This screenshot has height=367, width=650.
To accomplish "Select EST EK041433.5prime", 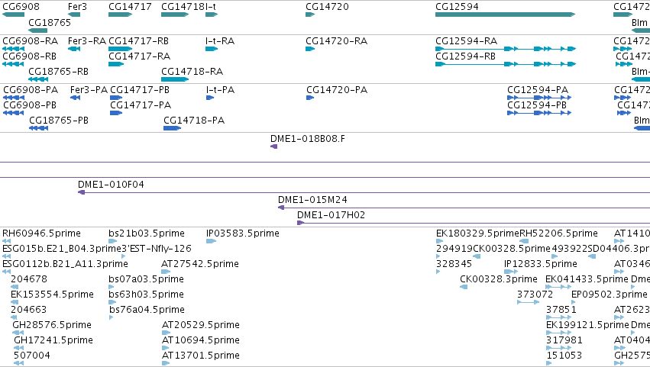I will (x=587, y=279).
